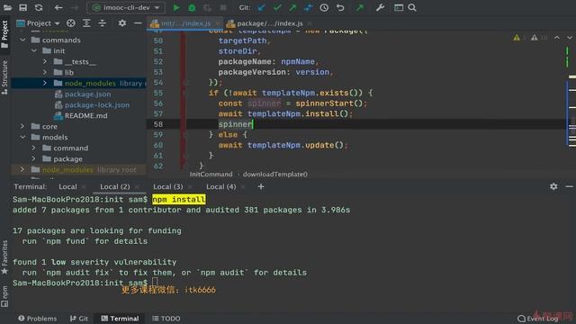Image resolution: width=576 pixels, height=324 pixels.
Task: Locate opened file with the crosshair icon
Action: coord(71,23)
